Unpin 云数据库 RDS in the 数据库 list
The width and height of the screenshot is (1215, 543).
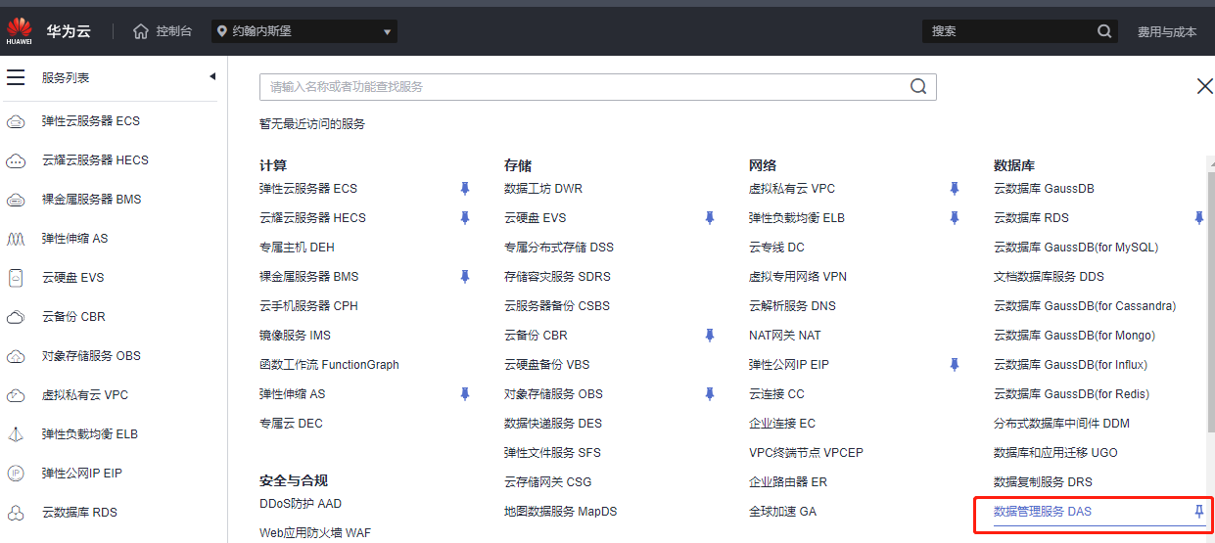(x=1199, y=218)
